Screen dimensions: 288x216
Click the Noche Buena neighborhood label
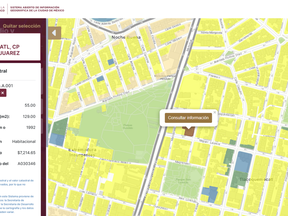(x=126, y=37)
